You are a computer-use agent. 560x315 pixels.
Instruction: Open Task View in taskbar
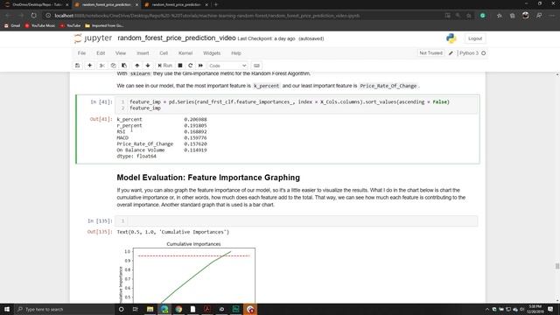coord(136,309)
